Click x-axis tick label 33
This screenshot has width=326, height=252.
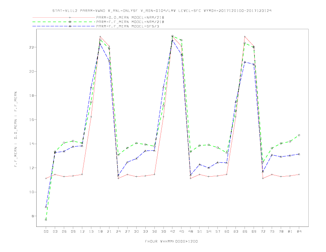click(x=145, y=231)
